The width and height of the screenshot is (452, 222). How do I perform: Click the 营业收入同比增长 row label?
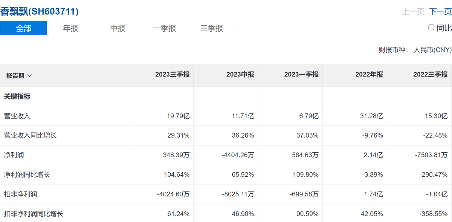pos(31,135)
